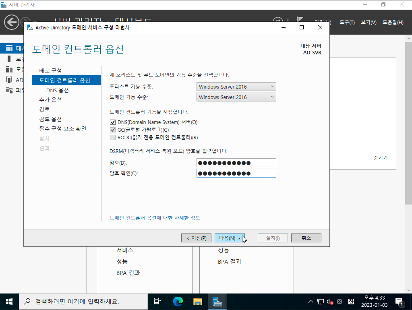Open Task View on the taskbar
Screen dimensions: 412x310
coord(157,302)
